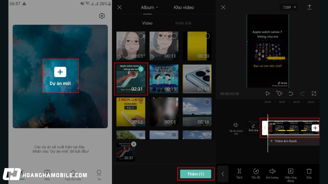The image size is (328, 184).
Task: Click the export upload icon
Action: click(x=309, y=7)
